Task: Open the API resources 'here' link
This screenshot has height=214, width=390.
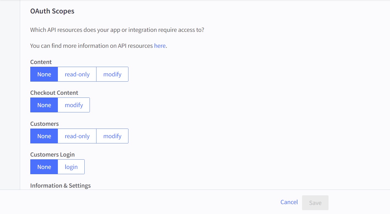Action: tap(160, 46)
